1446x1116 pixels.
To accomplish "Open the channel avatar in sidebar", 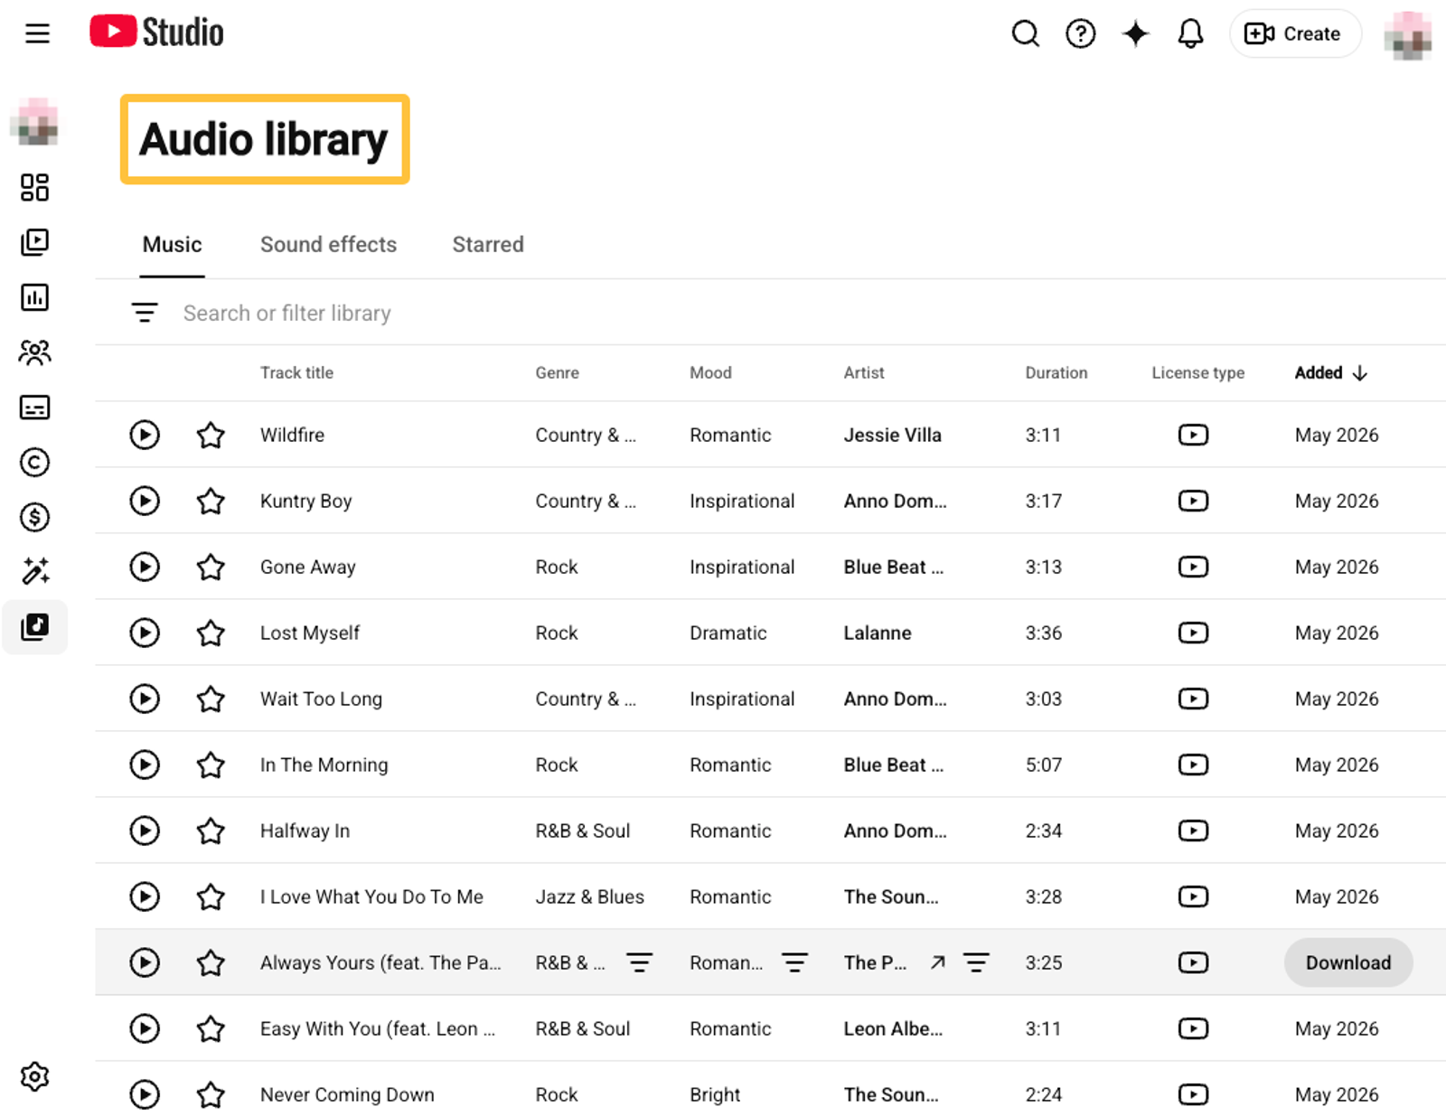I will (35, 122).
